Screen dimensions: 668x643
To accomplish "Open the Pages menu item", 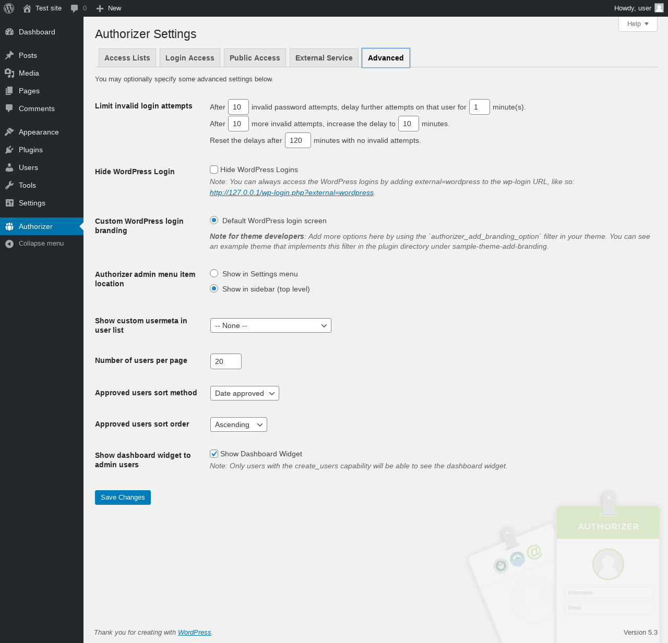I will (42, 91).
